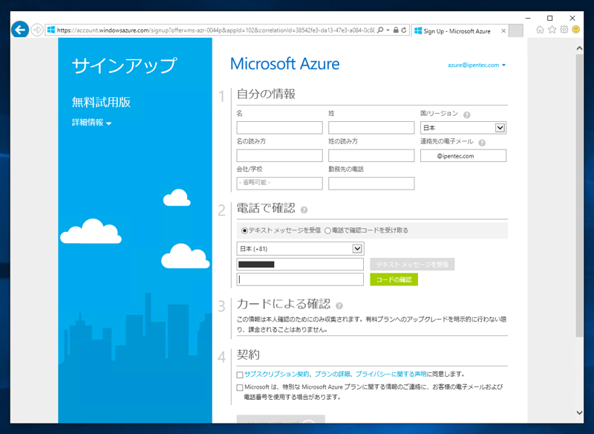Minimize the browser window
Screen dimensions: 594x434
coord(528,18)
